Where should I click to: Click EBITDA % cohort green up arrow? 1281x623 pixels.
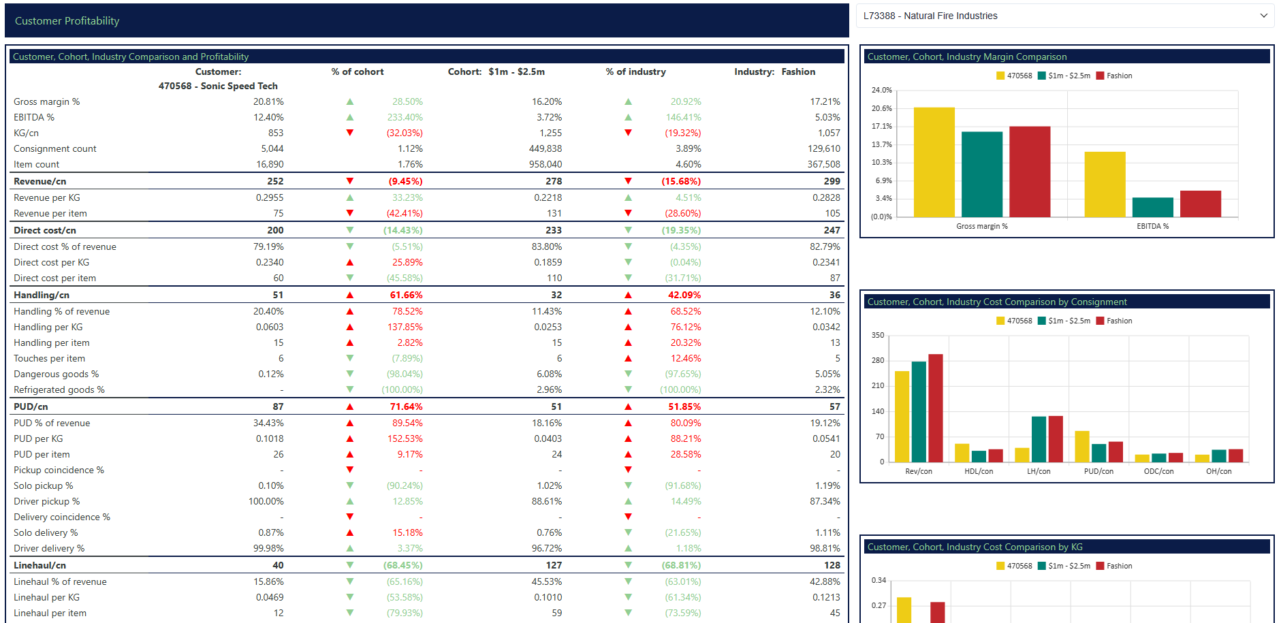[x=350, y=117]
